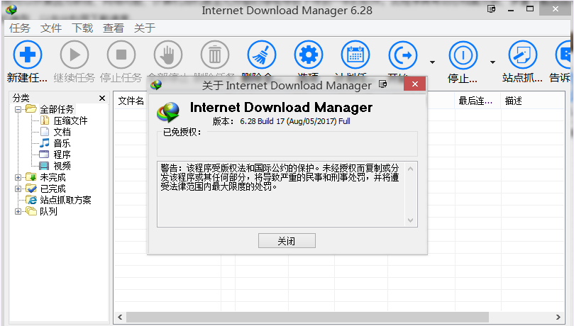Click the zip archive icon beside 压缩文件
Viewport: 574px width, 326px height.
coord(44,120)
